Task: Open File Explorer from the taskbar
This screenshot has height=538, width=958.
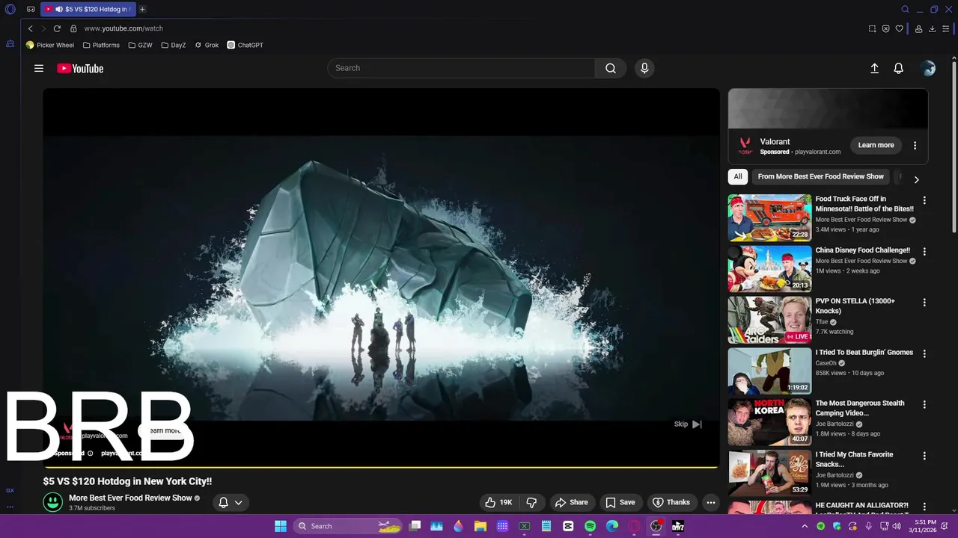Action: (x=480, y=526)
